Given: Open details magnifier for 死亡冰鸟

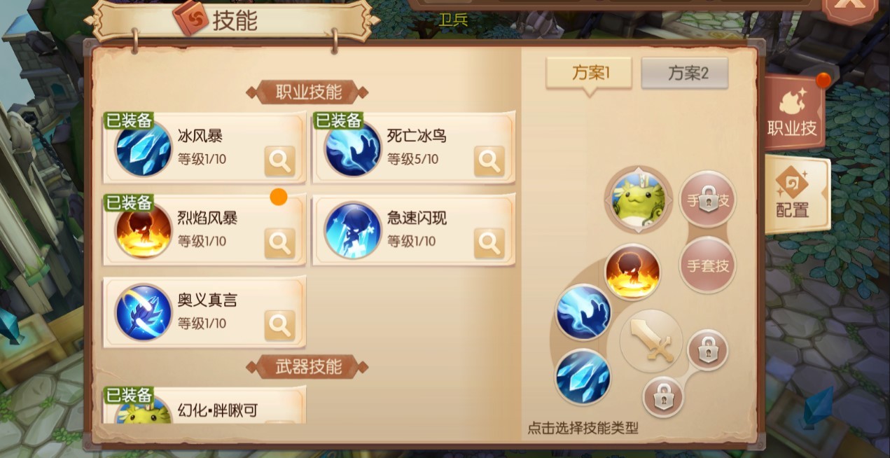Looking at the screenshot, I should (489, 161).
